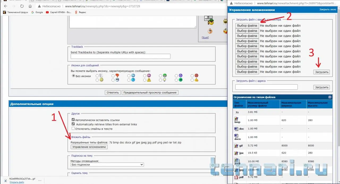The image size is (340, 184).
Task: Select the green grinning face message icon
Action: (165, 76)
